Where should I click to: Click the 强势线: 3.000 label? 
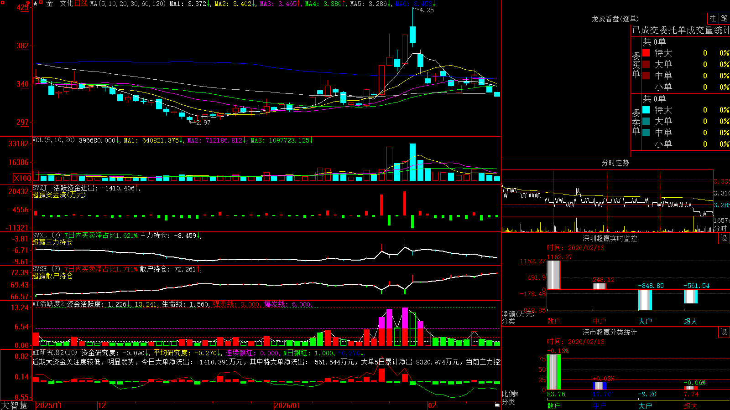click(x=236, y=304)
